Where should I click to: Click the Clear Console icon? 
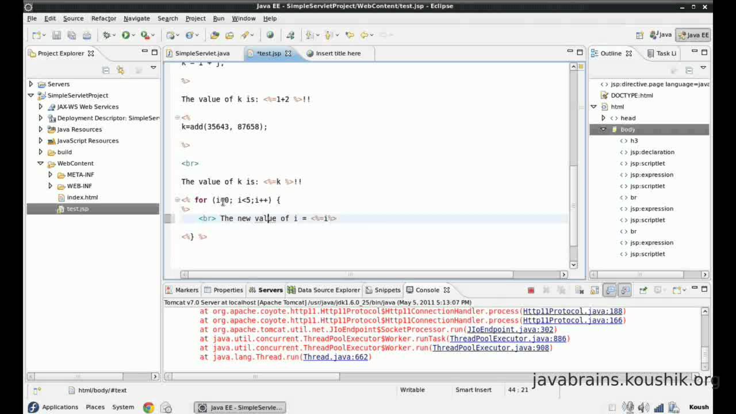(x=580, y=290)
